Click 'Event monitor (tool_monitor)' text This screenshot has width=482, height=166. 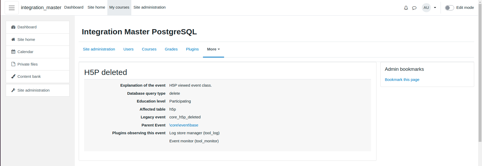click(x=194, y=141)
